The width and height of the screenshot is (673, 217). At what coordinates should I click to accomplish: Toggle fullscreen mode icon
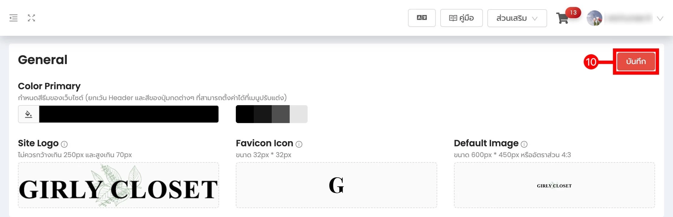tap(31, 18)
